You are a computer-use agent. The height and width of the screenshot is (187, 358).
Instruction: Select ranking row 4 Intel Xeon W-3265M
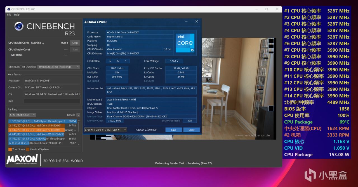point(43,134)
